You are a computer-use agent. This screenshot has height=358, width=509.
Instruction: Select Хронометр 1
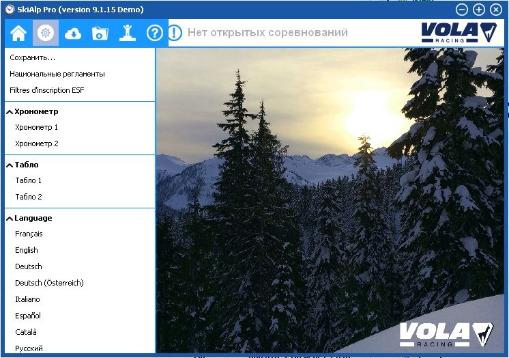[x=36, y=128]
